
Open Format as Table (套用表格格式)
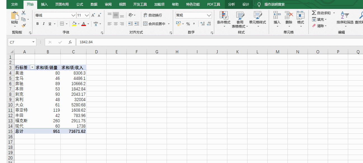[x=240, y=20]
